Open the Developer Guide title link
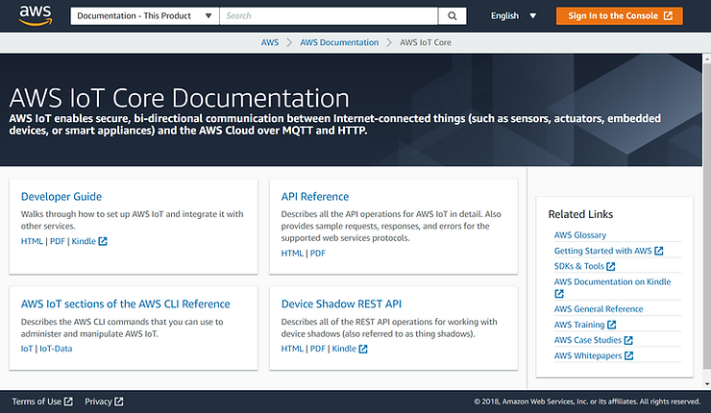Screen dimensions: 711x413 61,196
